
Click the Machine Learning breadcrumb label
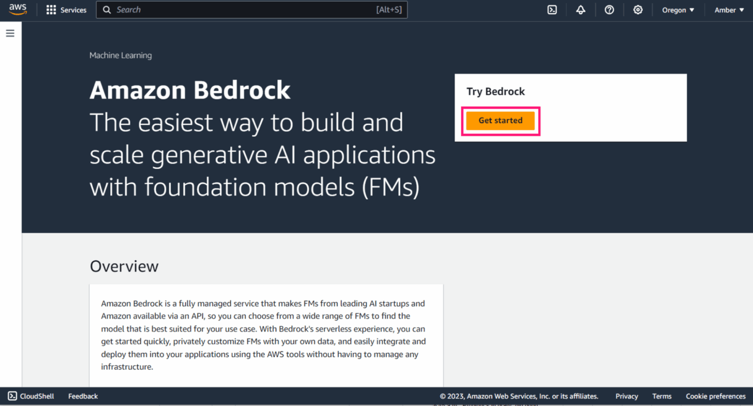[x=120, y=55]
